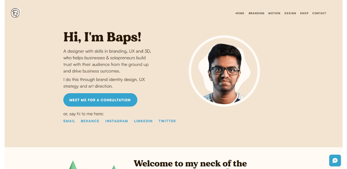Viewport: 347px width, 169px height.
Task: Click 'Welcome to my neck of the' heading
Action: 190,163
